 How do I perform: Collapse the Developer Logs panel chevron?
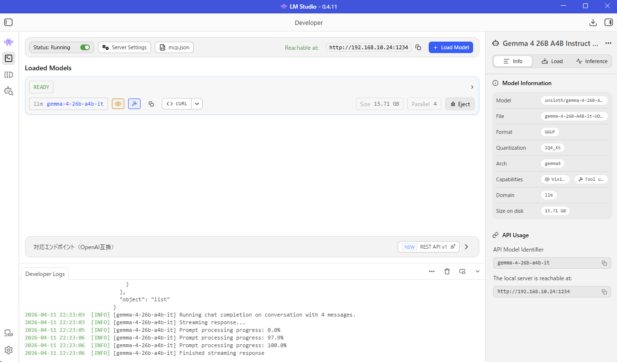click(477, 272)
